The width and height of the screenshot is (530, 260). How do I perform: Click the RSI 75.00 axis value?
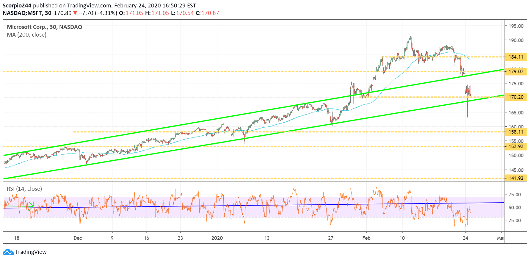coord(515,195)
